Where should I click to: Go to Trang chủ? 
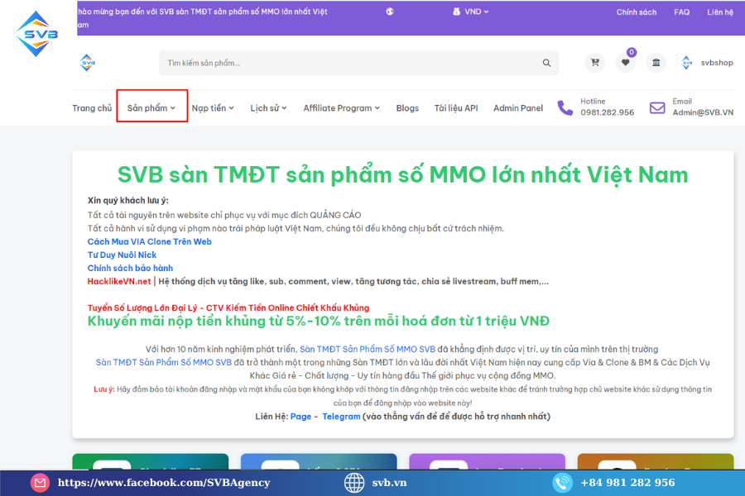click(92, 107)
